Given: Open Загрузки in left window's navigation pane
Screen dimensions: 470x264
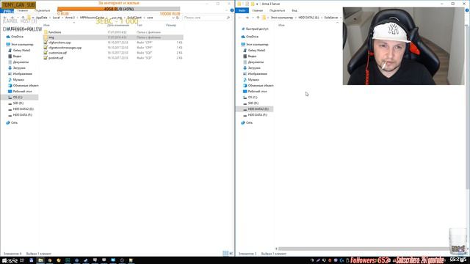Looking at the screenshot, I should point(19,68).
